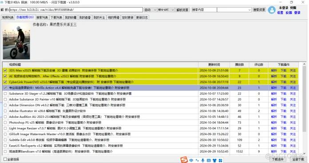Image resolution: width=309 pixels, height=163 pixels.
Task: Click the blue user avatar icon
Action: 272,10
